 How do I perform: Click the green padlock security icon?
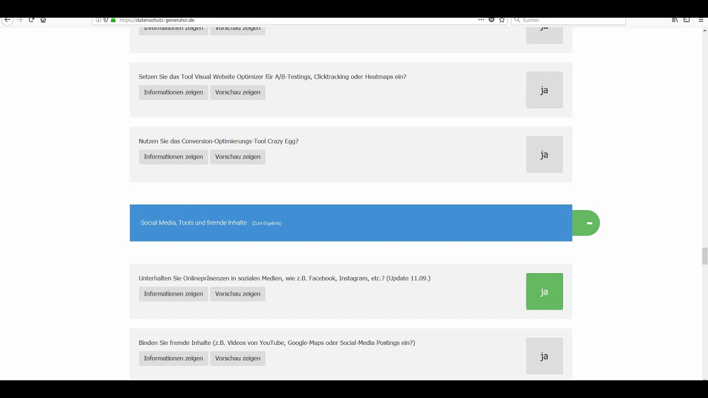coord(113,20)
